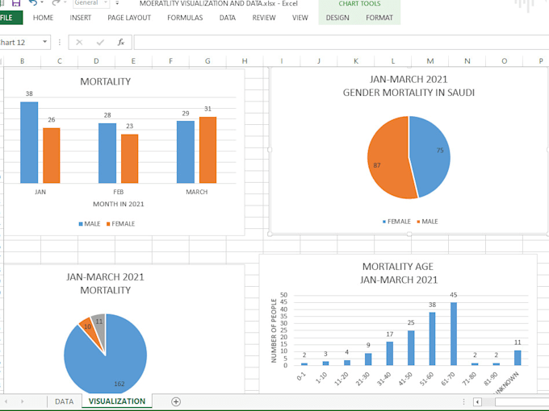This screenshot has width=549, height=411.
Task: Click the Cancel (X) formula bar icon
Action: pos(79,43)
